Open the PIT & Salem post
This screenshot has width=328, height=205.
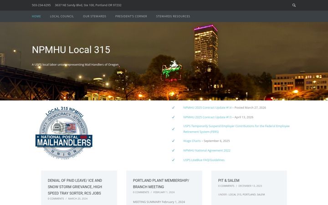[229, 180]
